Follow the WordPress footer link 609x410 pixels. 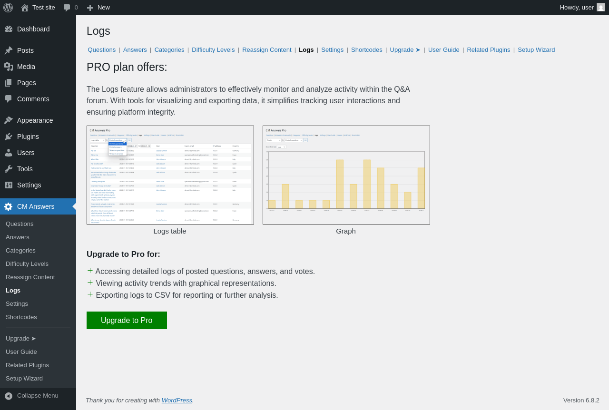(177, 400)
